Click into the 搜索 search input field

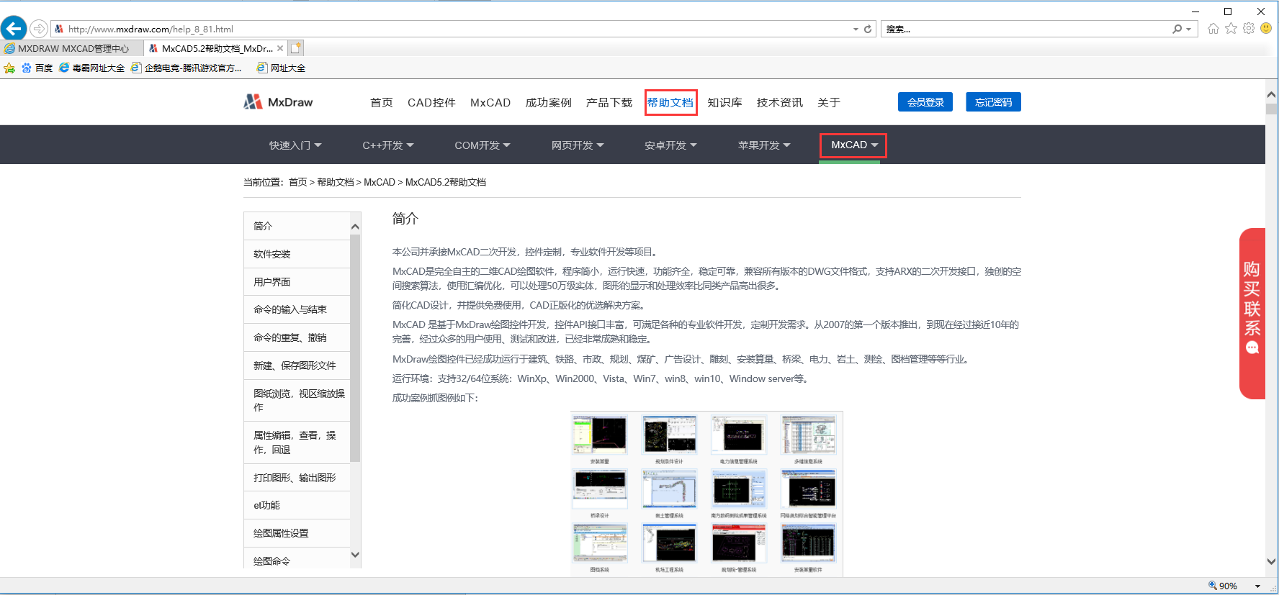tap(1026, 29)
